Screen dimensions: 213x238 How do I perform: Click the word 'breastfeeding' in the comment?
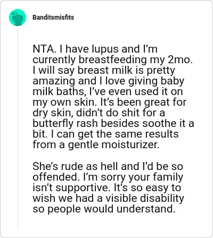tap(113, 60)
